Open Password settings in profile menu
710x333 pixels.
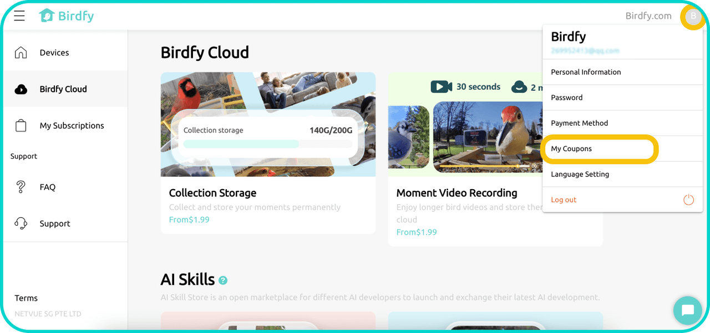(x=567, y=97)
